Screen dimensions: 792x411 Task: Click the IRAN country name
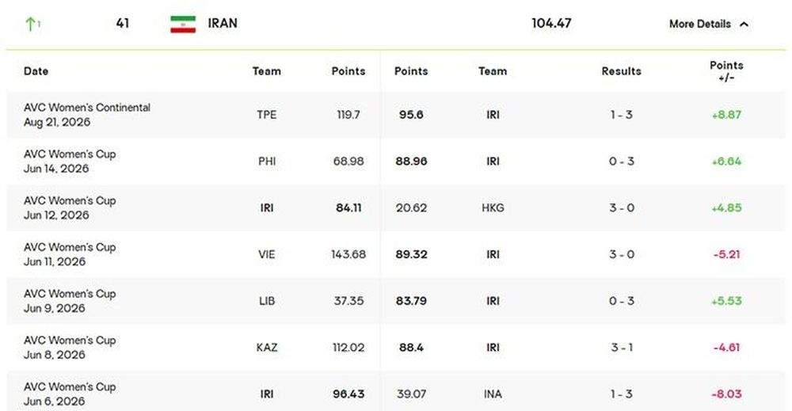[x=223, y=23]
